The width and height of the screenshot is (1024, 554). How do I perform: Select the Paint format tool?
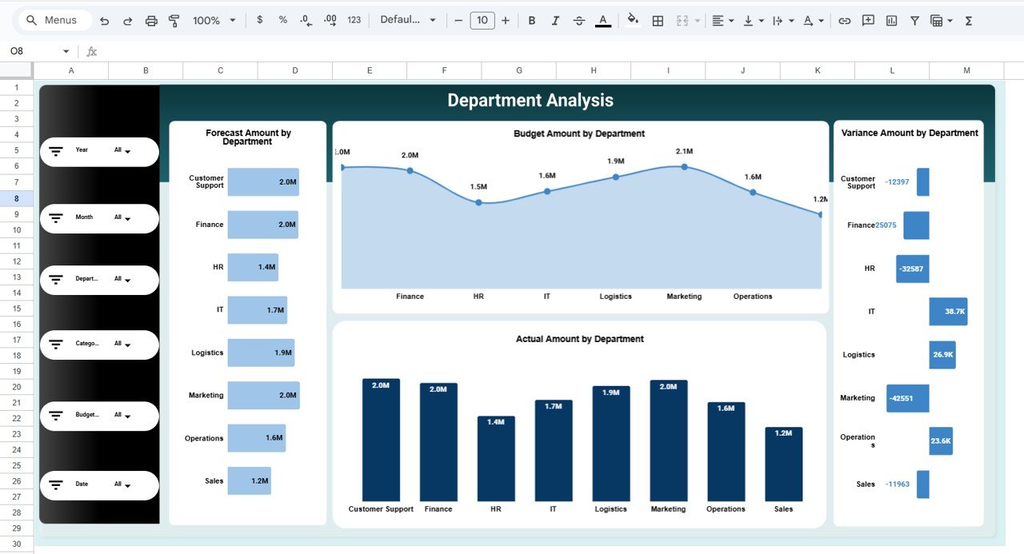click(x=174, y=21)
